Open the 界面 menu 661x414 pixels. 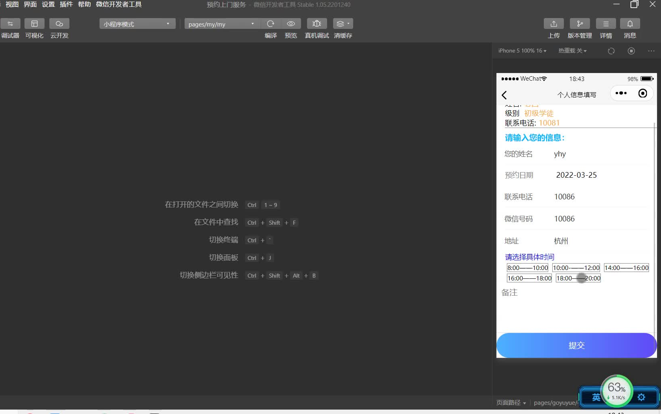click(30, 4)
